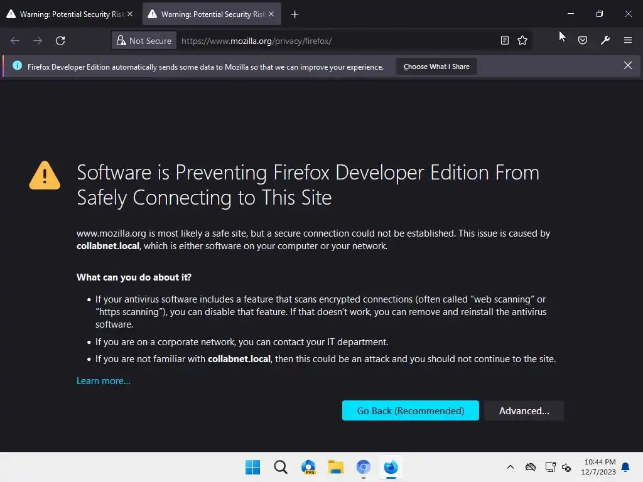643x482 pixels.
Task: Open the Firefox application menu
Action: (628, 40)
